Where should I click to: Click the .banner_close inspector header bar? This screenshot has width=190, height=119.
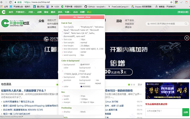pos(82,17)
